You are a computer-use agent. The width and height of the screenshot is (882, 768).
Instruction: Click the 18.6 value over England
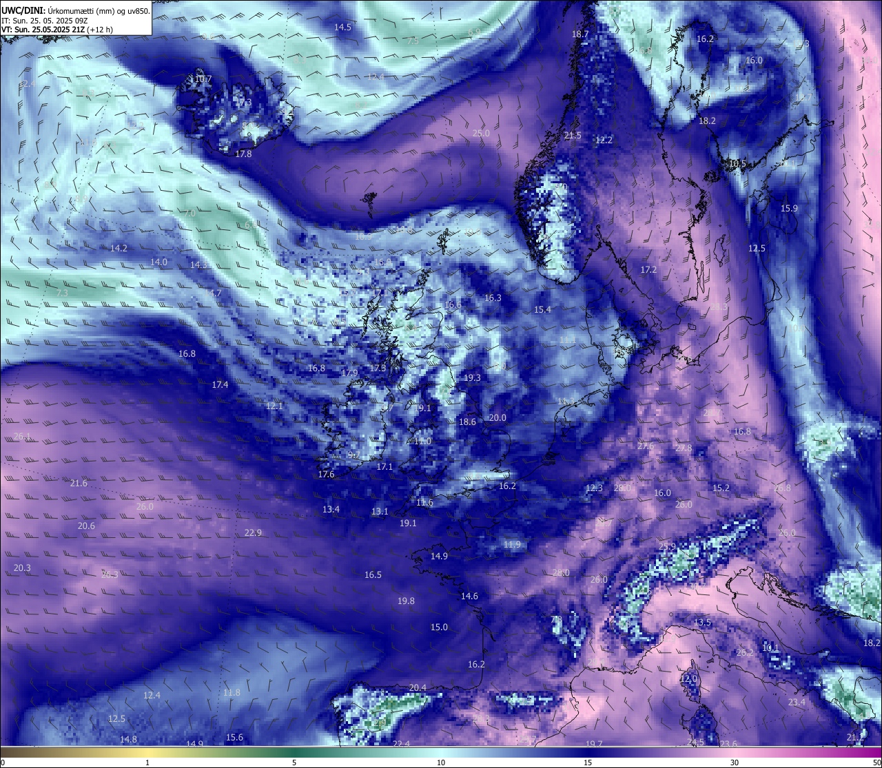coord(467,422)
